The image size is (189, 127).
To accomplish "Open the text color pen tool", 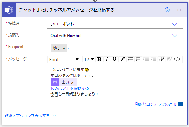I will [x=122, y=59].
